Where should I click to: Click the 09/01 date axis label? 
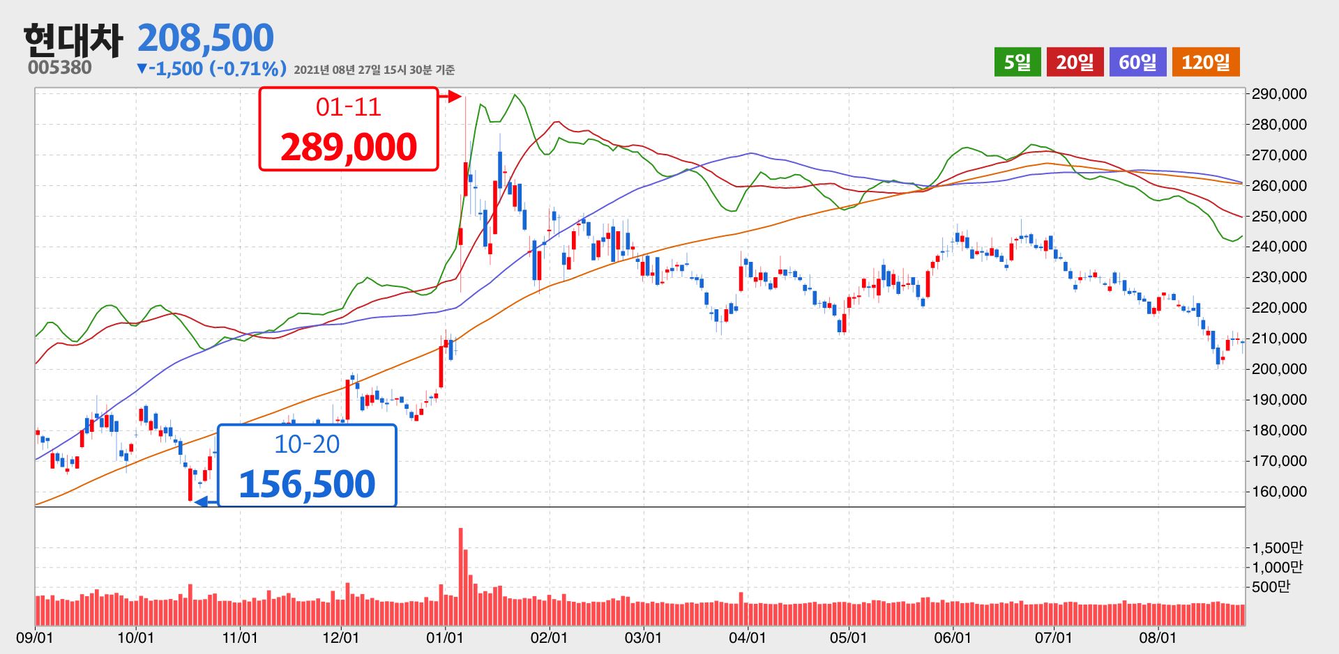coord(34,638)
